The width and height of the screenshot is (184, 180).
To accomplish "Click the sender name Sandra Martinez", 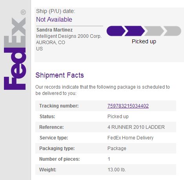I will (x=55, y=30).
